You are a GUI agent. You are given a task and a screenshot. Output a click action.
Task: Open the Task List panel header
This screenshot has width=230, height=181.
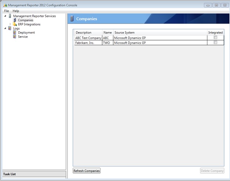pos(34,174)
